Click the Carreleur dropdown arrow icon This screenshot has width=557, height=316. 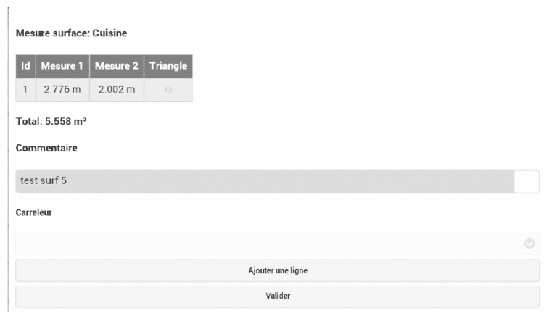click(x=529, y=244)
